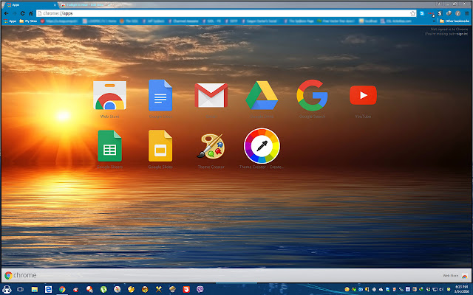Launch the blue e browser on the taskbar

pos(48,289)
